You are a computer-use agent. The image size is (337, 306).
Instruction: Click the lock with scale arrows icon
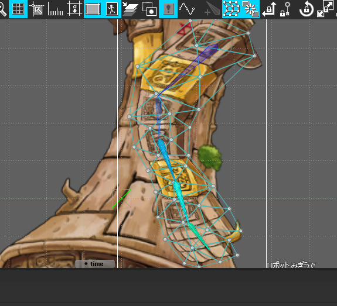(325, 9)
